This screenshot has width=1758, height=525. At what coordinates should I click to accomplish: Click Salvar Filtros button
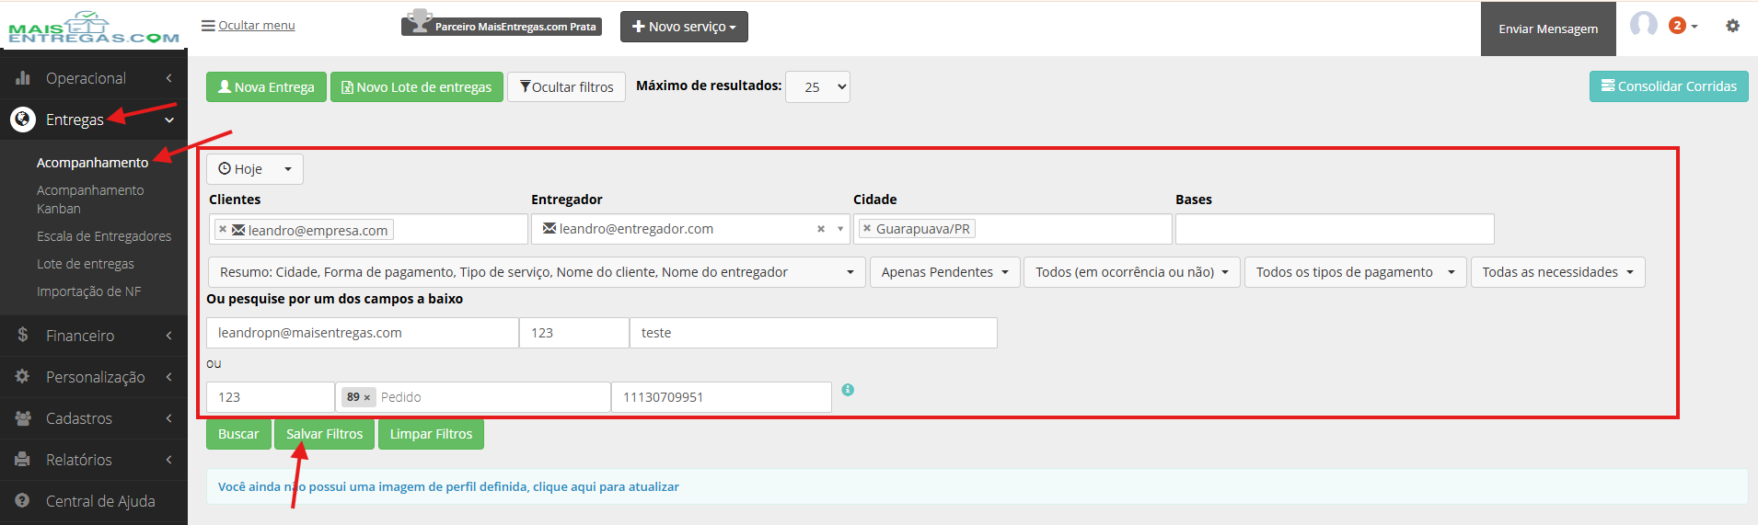coord(324,434)
